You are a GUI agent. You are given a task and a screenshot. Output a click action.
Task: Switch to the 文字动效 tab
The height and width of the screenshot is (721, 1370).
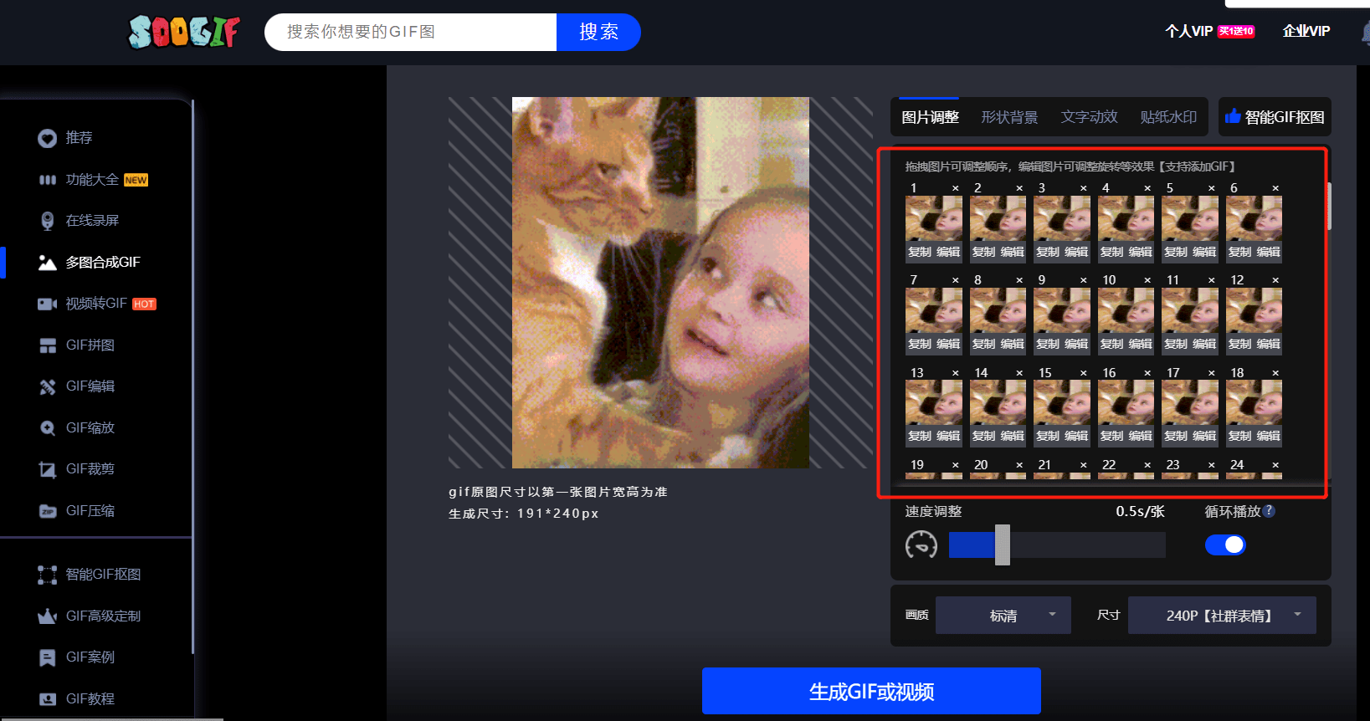1089,117
